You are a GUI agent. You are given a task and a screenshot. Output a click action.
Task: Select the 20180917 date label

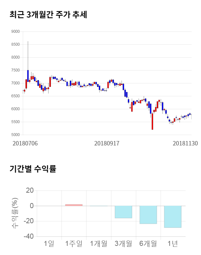[107, 143]
